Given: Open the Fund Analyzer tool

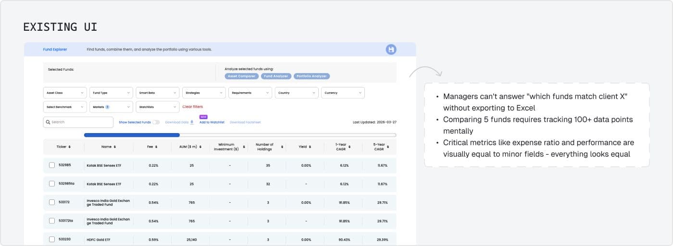Looking at the screenshot, I should pos(276,76).
